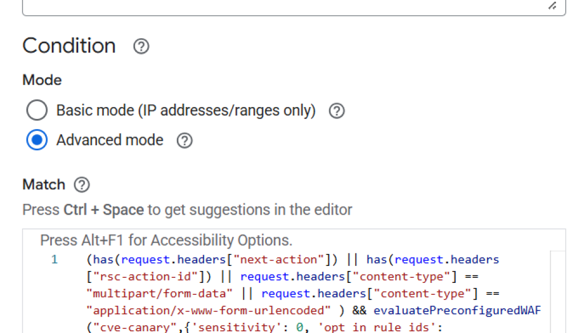
Task: Select the Advanced mode radio button
Action: (36, 140)
